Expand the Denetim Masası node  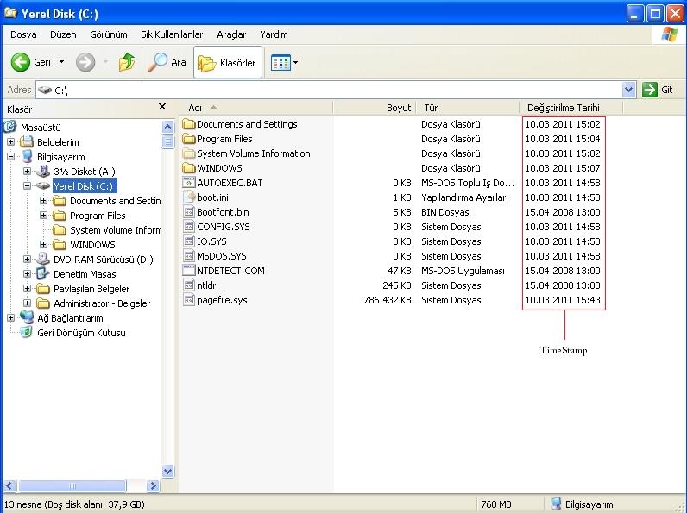(27, 274)
